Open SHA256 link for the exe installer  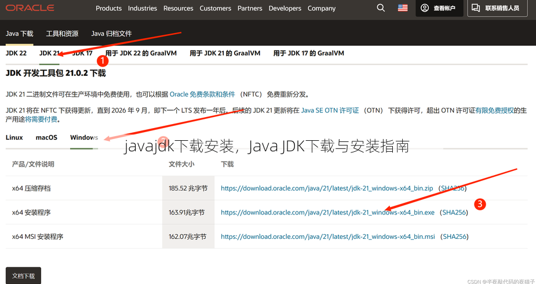[454, 213]
